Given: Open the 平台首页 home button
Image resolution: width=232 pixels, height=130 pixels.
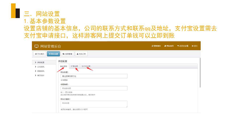Looking at the screenshot, I should pos(40,54).
